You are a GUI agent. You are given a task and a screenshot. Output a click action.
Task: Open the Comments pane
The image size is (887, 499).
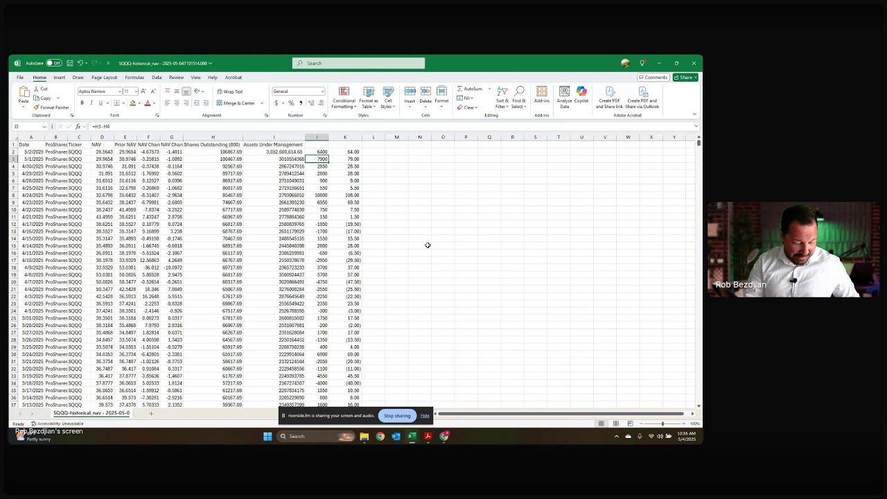(x=653, y=78)
